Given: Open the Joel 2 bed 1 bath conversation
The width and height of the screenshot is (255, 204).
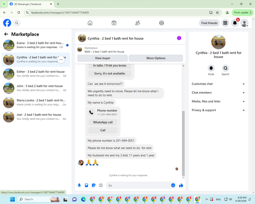Looking at the screenshot, I should pyautogui.click(x=36, y=117).
